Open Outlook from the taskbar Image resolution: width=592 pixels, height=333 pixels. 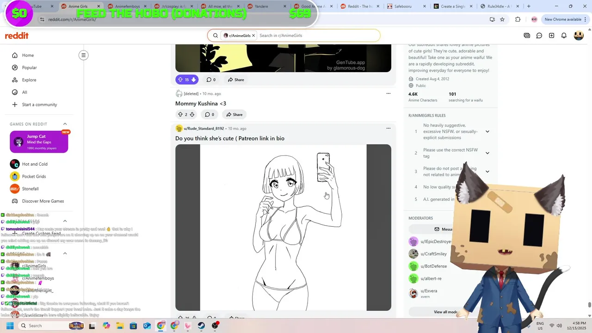tap(147, 326)
